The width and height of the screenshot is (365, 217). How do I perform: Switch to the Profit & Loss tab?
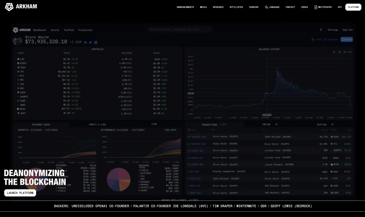[97, 124]
